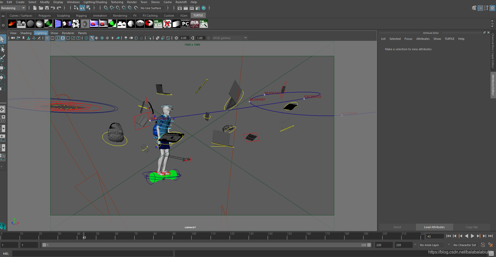Toggle textured display checker icon
The height and width of the screenshot is (257, 496).
click(107, 38)
